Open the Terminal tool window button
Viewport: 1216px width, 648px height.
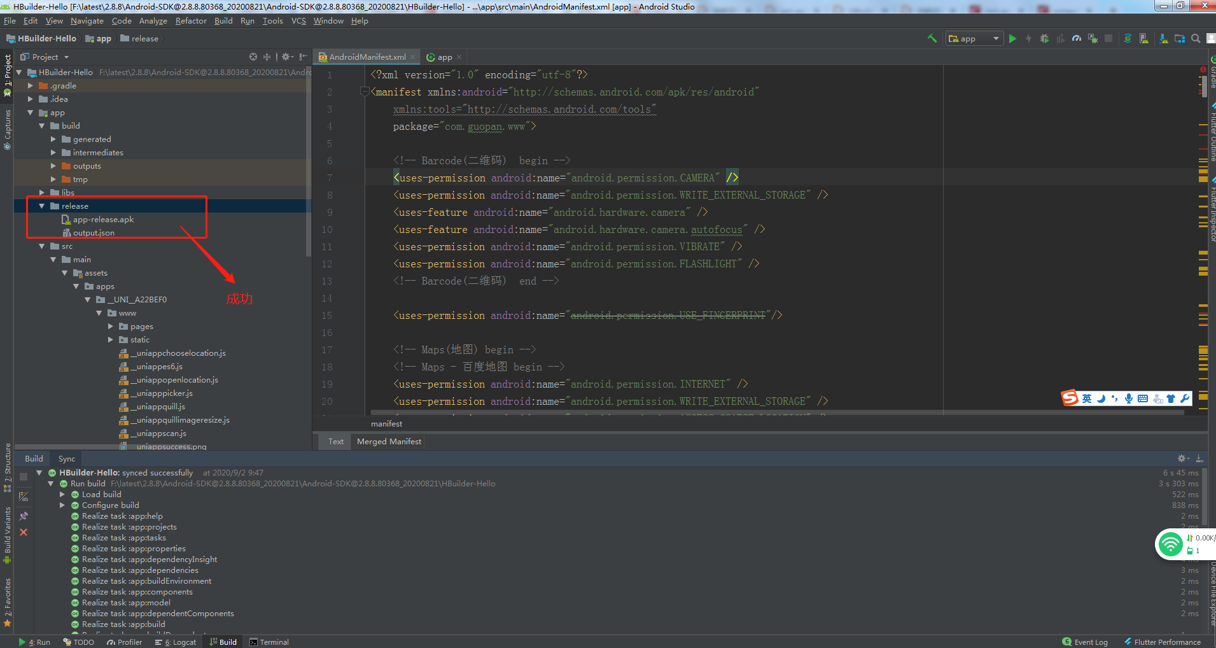pyautogui.click(x=269, y=642)
